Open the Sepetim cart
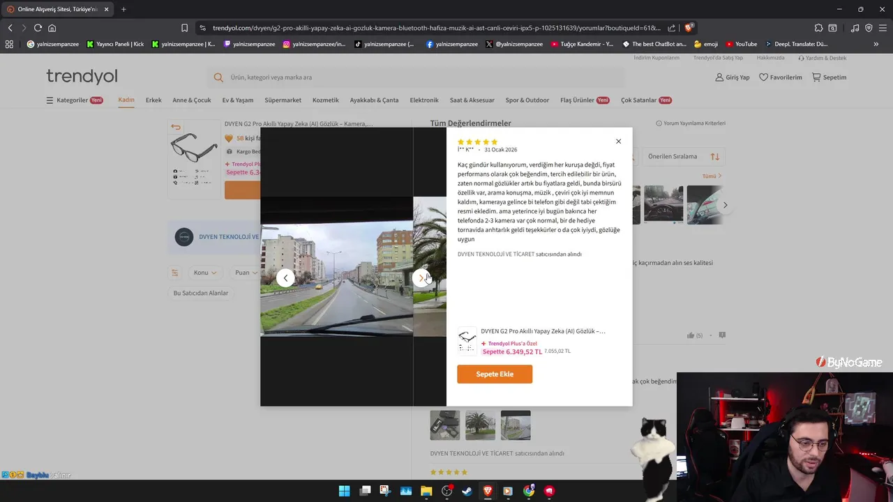 tap(829, 77)
